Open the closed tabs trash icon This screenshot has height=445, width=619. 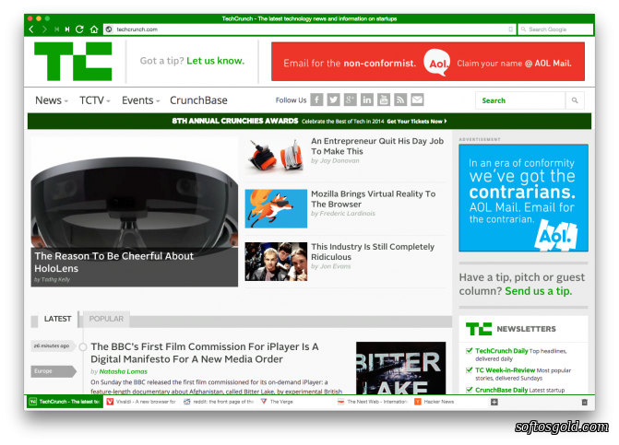pos(585,402)
